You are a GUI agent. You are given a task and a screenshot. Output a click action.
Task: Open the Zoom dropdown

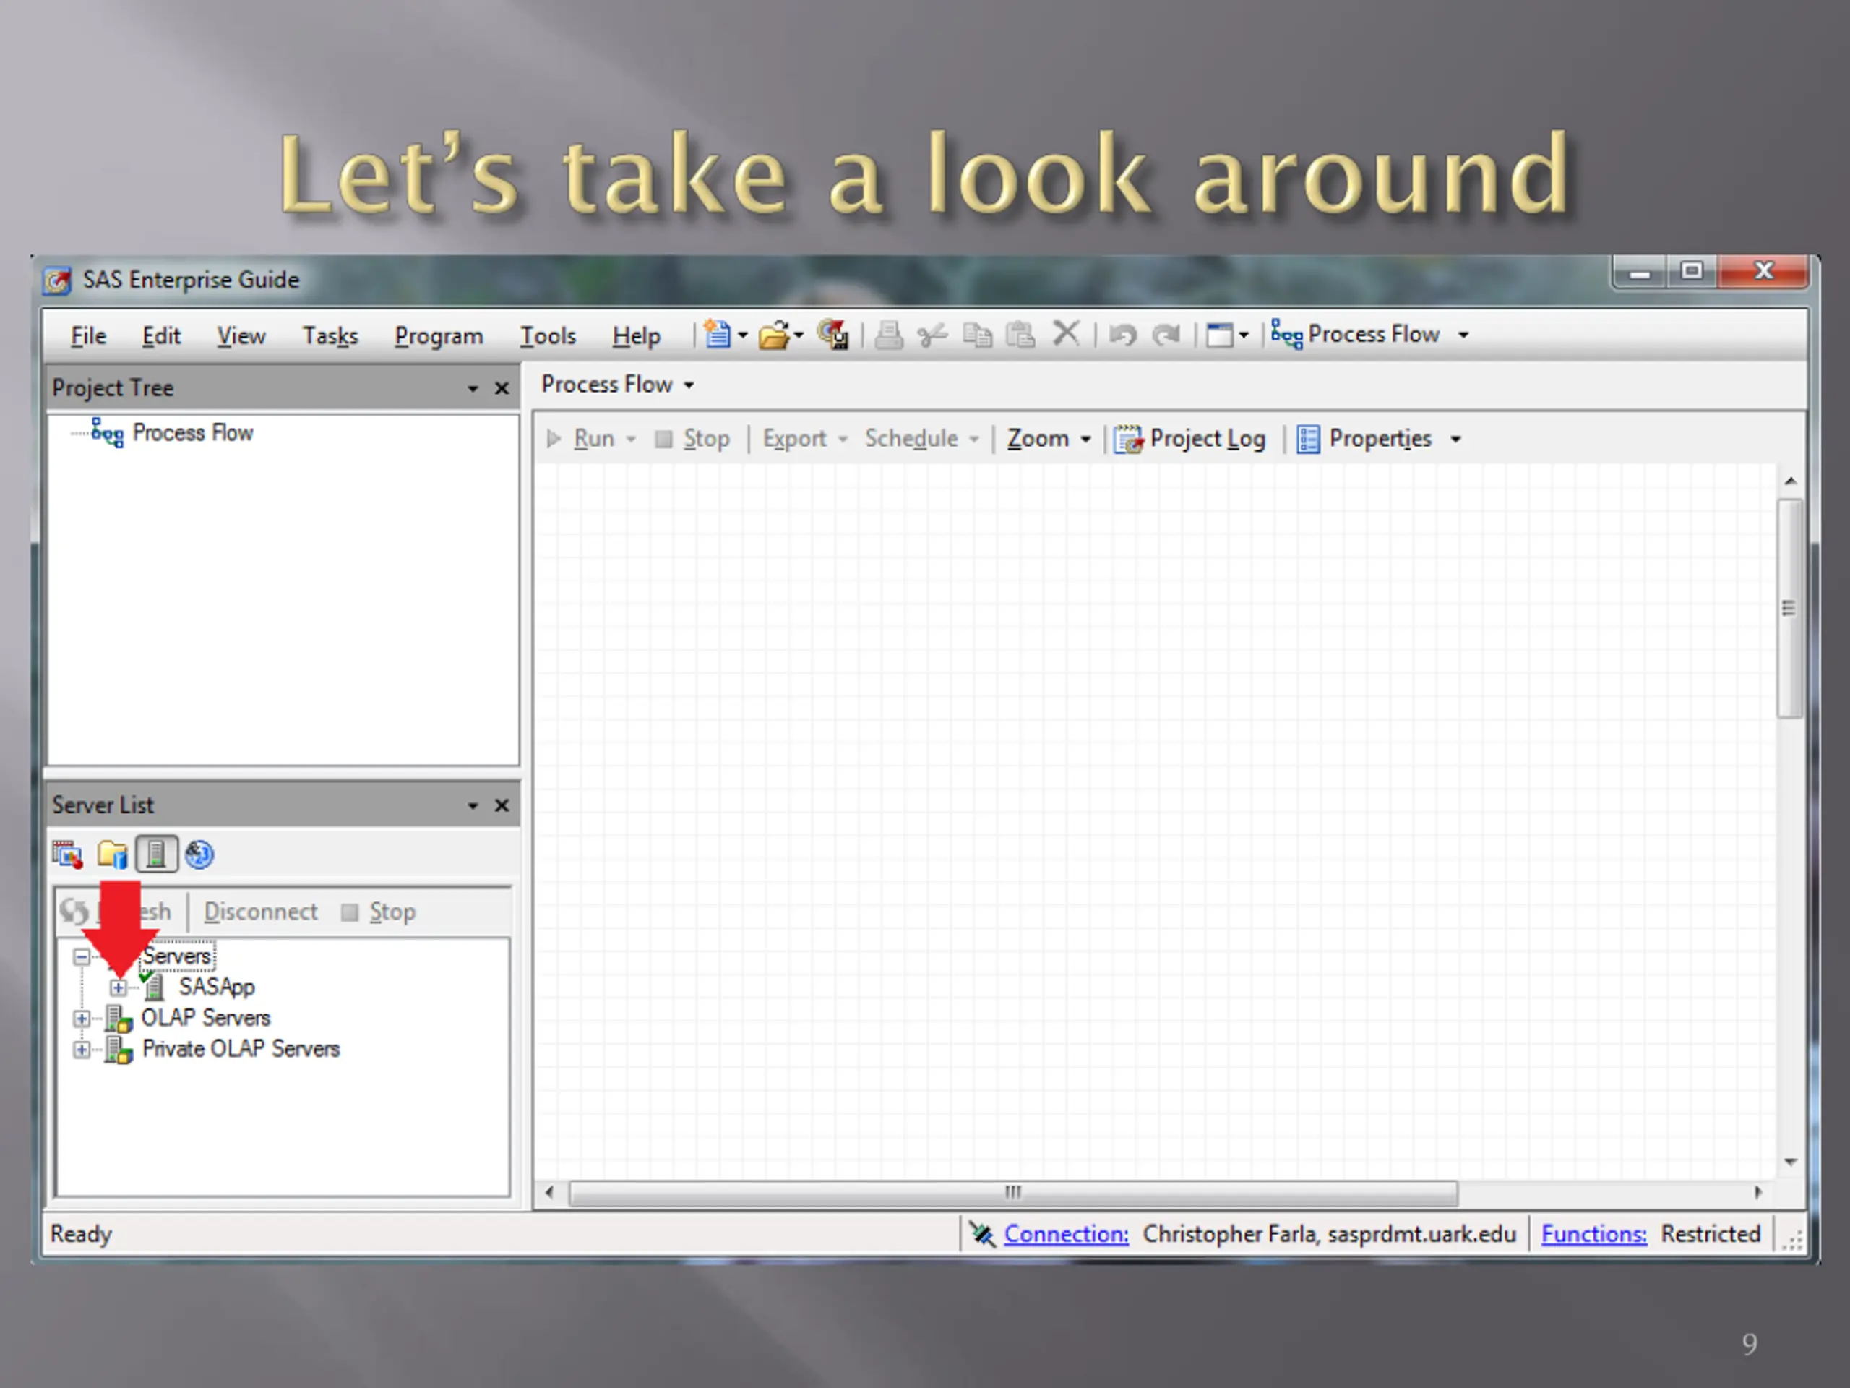point(1049,438)
